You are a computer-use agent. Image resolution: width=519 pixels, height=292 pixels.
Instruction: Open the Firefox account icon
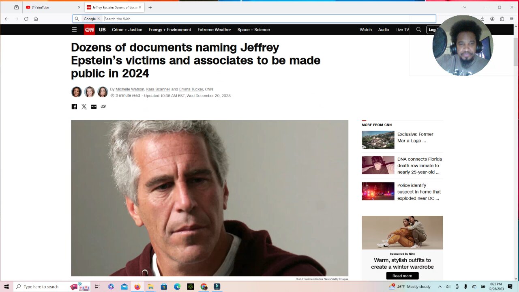coord(492,19)
